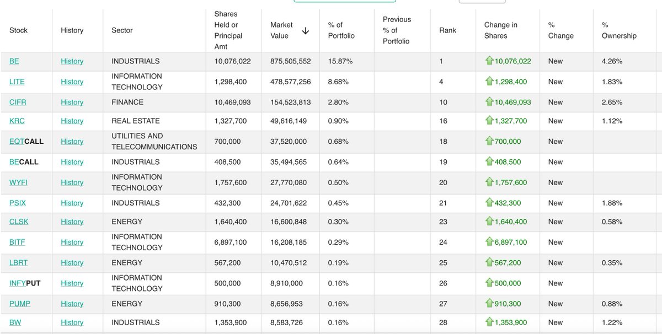
Task: View History for BE stock row
Action: 72,61
